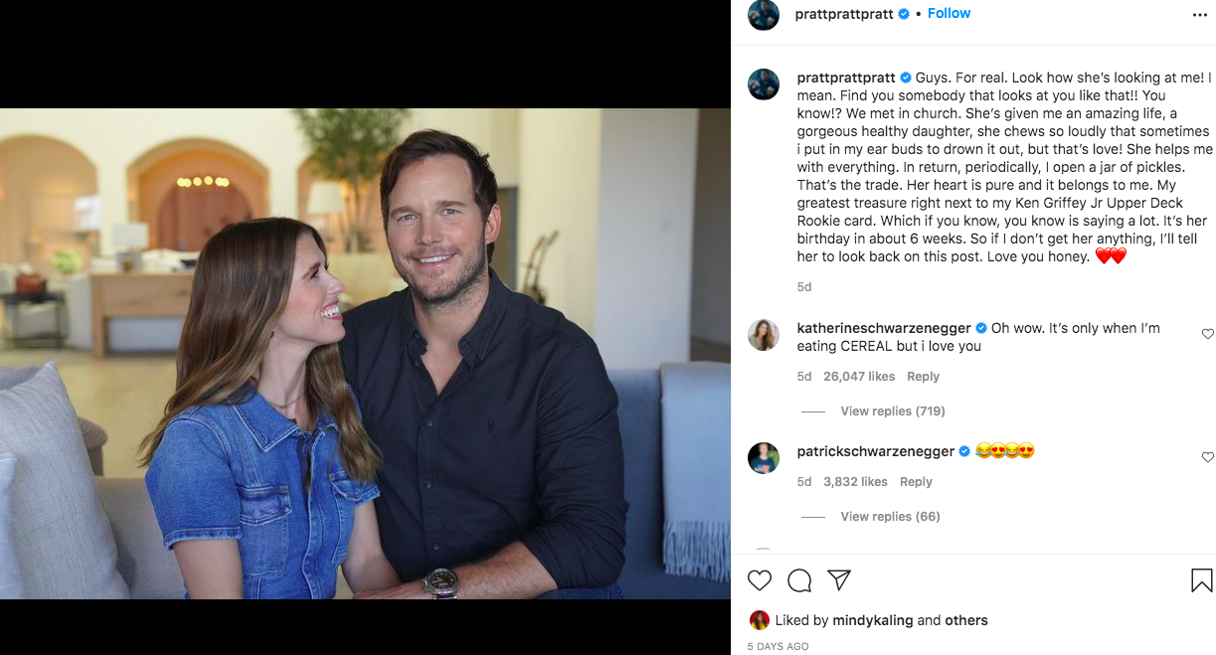Open prattprattpratt's profile picture in header

click(x=764, y=15)
